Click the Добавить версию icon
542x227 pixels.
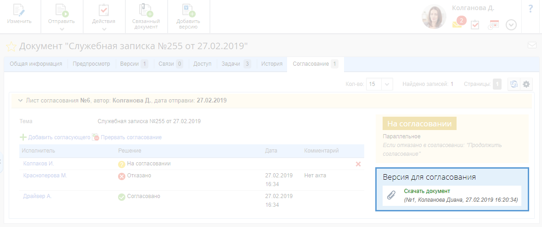point(188,10)
